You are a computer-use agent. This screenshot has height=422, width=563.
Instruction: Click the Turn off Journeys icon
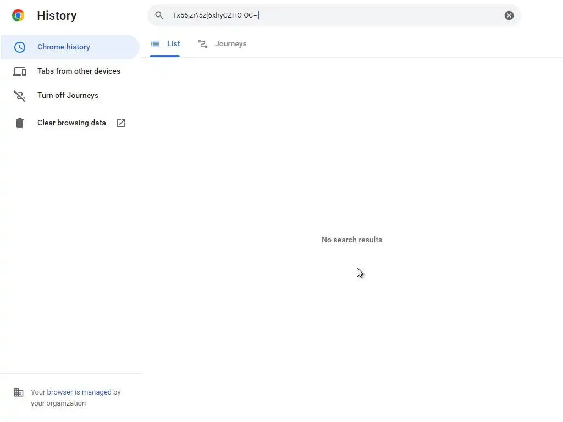(x=20, y=96)
